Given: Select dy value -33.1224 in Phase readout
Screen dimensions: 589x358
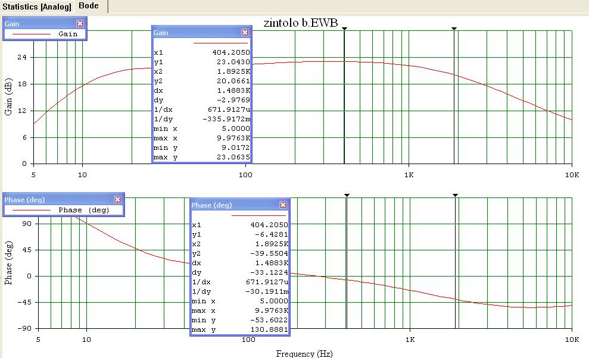Looking at the screenshot, I should pyautogui.click(x=269, y=272).
